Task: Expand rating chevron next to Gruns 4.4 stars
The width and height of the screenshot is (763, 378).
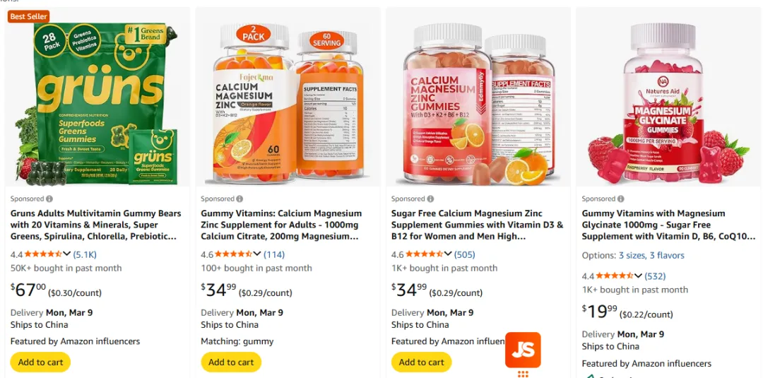Action: pos(66,254)
